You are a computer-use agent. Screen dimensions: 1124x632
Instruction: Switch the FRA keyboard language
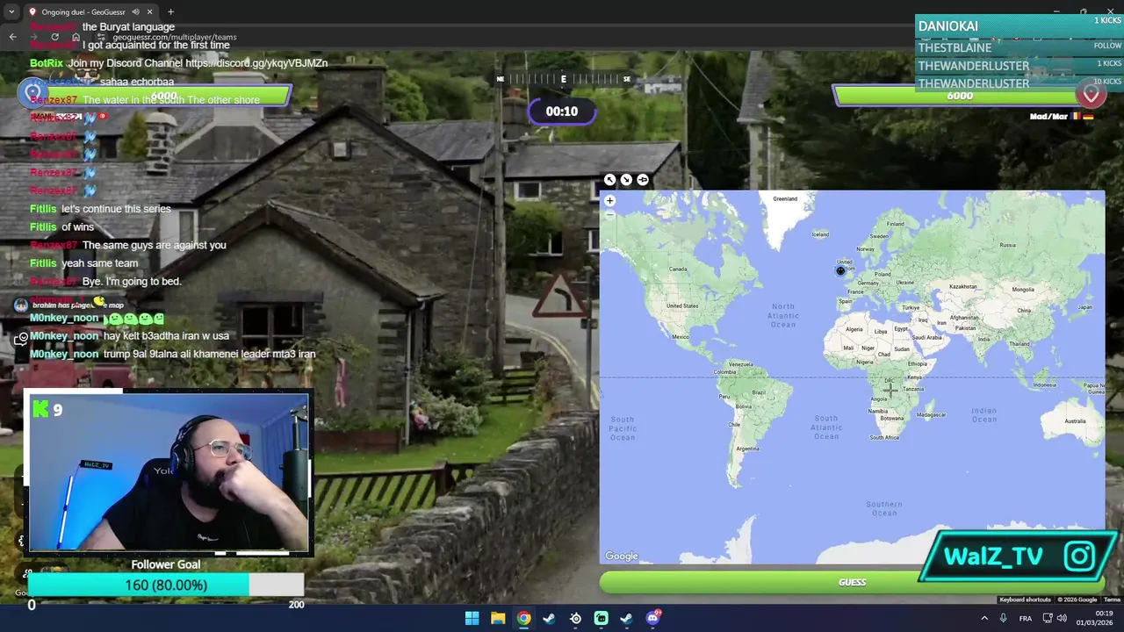(1025, 618)
